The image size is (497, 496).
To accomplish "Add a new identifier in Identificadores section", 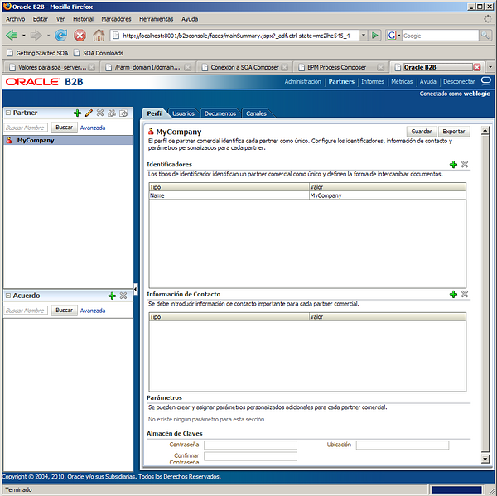I will click(453, 165).
